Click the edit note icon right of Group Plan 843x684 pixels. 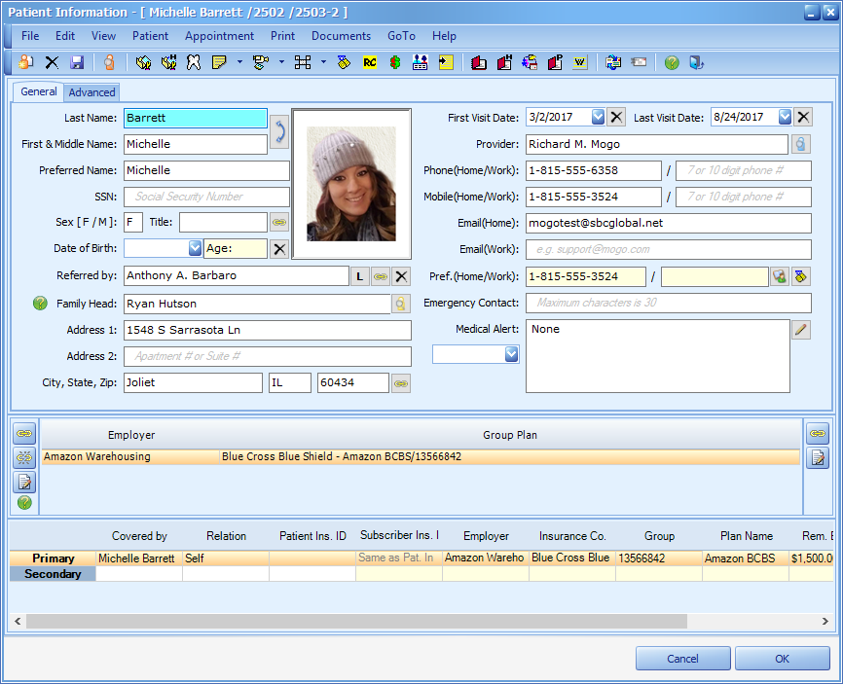pyautogui.click(x=818, y=458)
